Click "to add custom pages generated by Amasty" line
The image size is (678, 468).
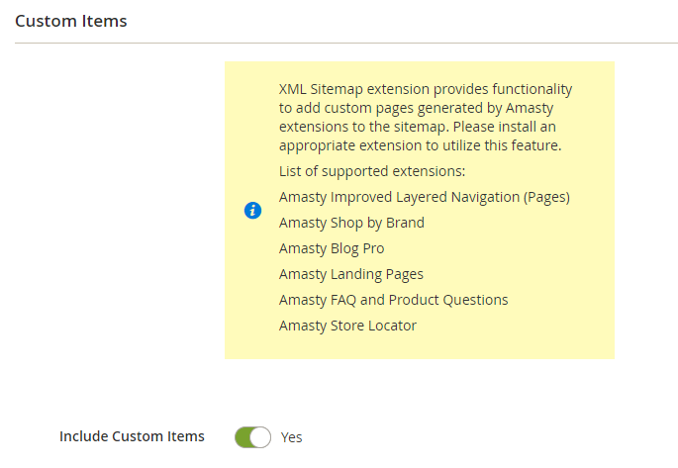[x=416, y=108]
